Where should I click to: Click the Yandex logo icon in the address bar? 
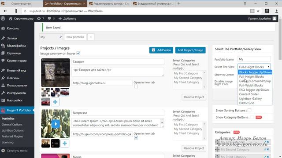point(16,11)
